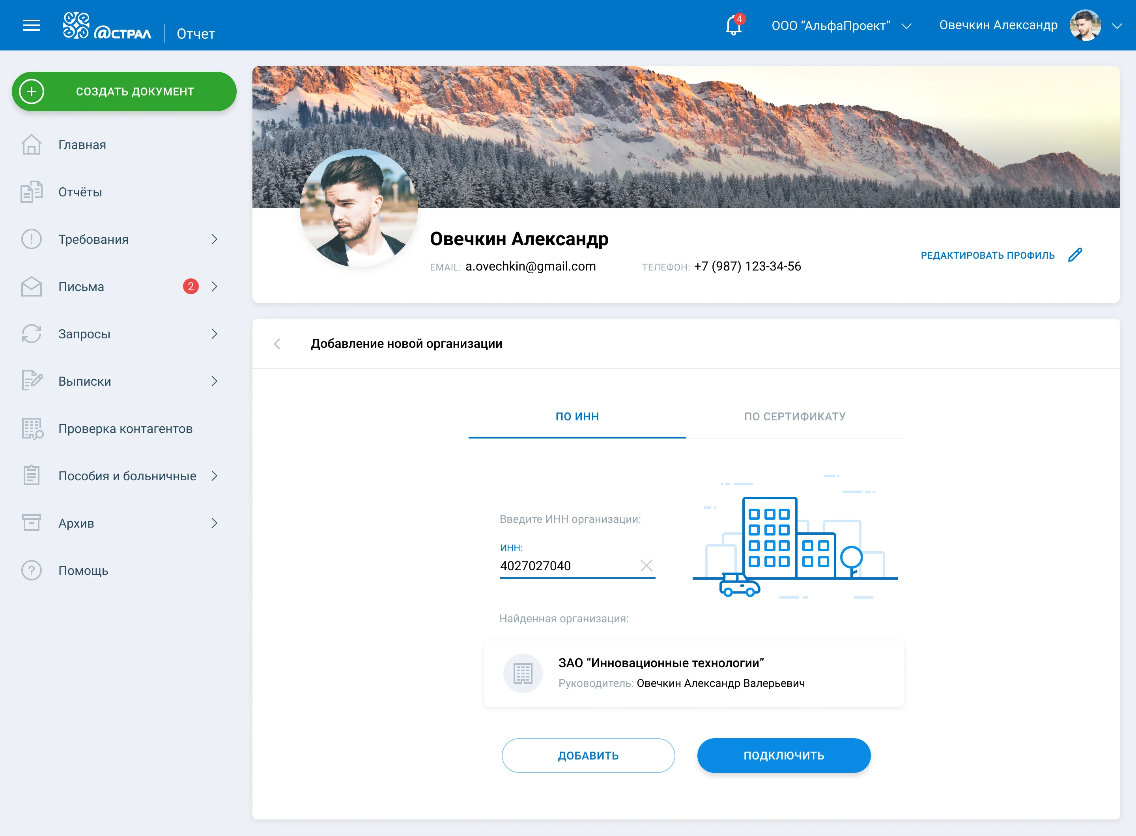Switch to the ПО СЕРТИФИКАТУ tab
This screenshot has height=836, width=1136.
795,416
